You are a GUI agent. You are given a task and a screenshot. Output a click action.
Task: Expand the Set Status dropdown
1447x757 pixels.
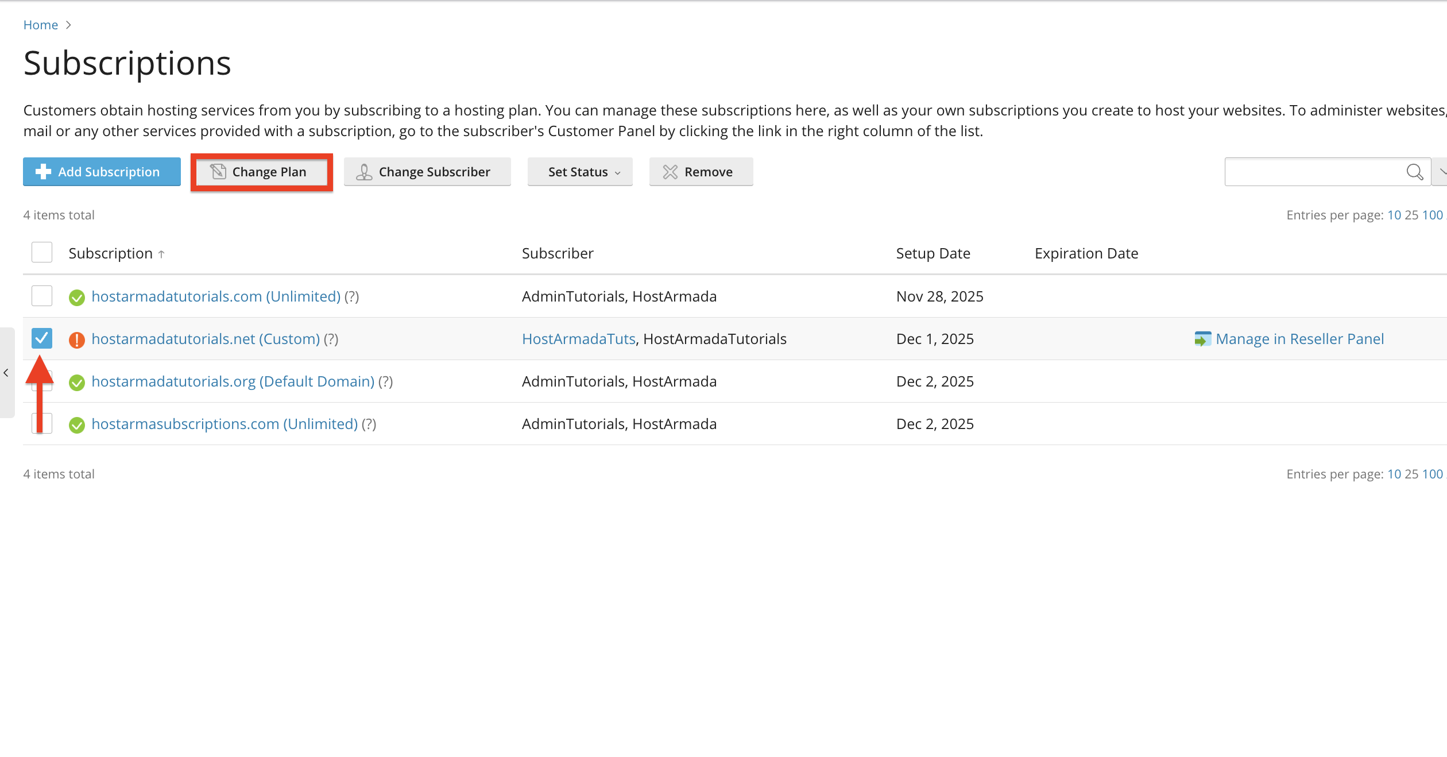tap(580, 172)
